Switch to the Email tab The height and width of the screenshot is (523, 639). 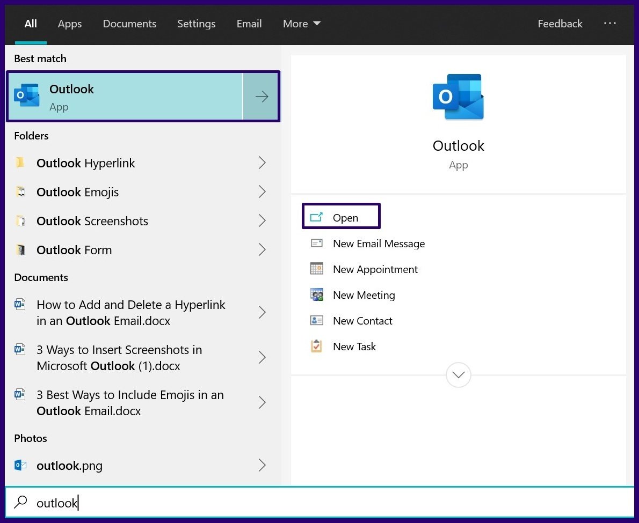[249, 24]
